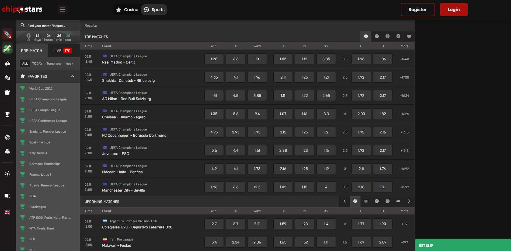The height and width of the screenshot is (251, 511).
Task: Click the Register button
Action: tap(417, 10)
